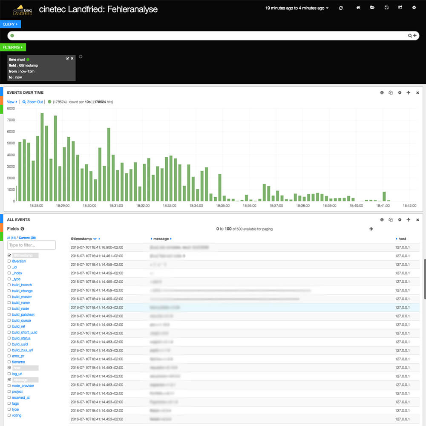Open log_url field name link
The width and height of the screenshot is (426, 426).
pyautogui.click(x=17, y=374)
